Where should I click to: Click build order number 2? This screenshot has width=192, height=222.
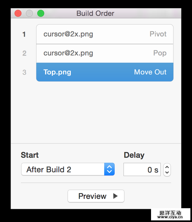click(24, 53)
